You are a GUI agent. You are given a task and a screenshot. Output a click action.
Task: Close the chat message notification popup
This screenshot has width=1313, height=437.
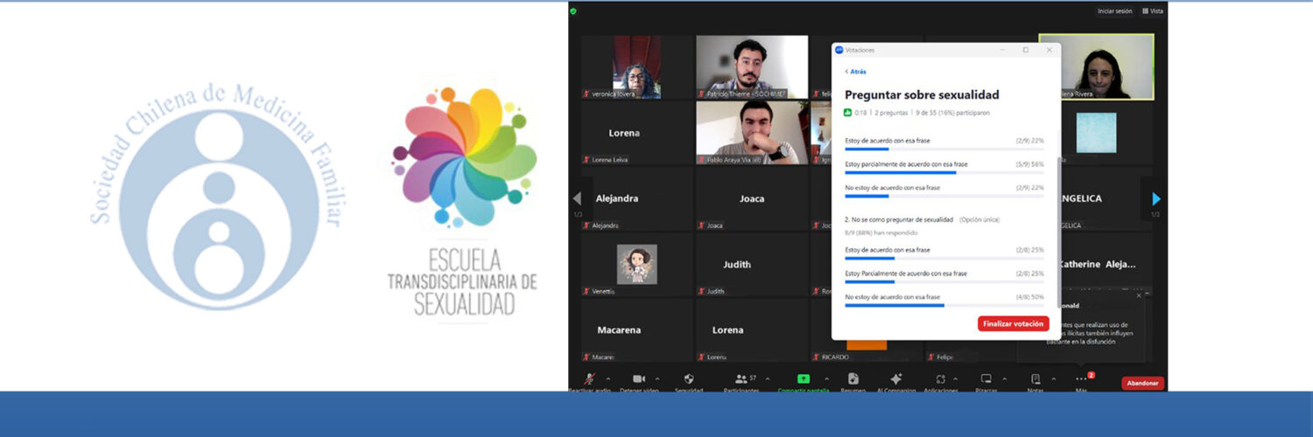[1139, 295]
